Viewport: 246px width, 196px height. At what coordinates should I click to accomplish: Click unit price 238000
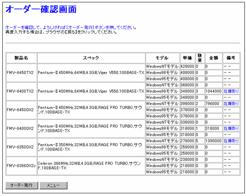(187, 160)
